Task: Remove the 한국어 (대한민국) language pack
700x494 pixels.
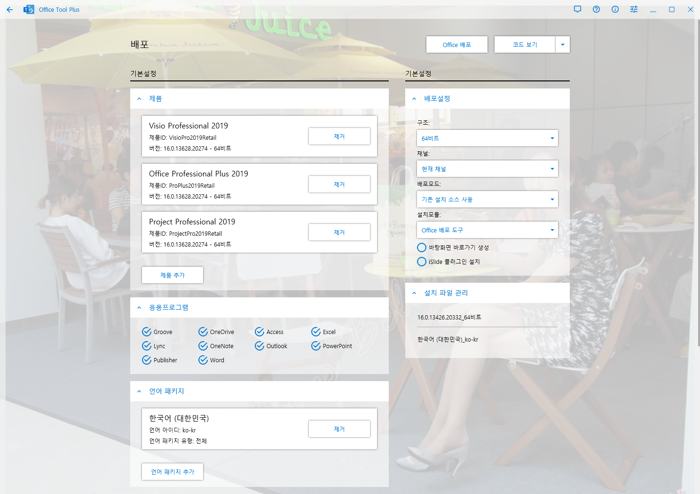Action: click(339, 429)
